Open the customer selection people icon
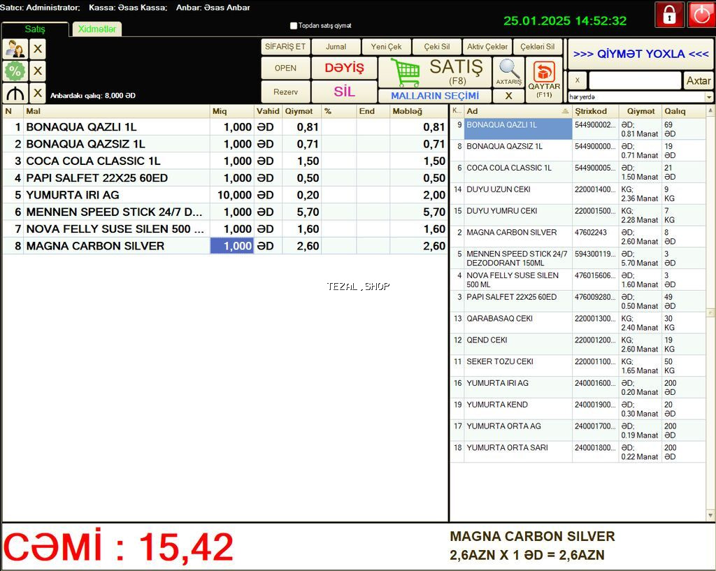 click(15, 49)
